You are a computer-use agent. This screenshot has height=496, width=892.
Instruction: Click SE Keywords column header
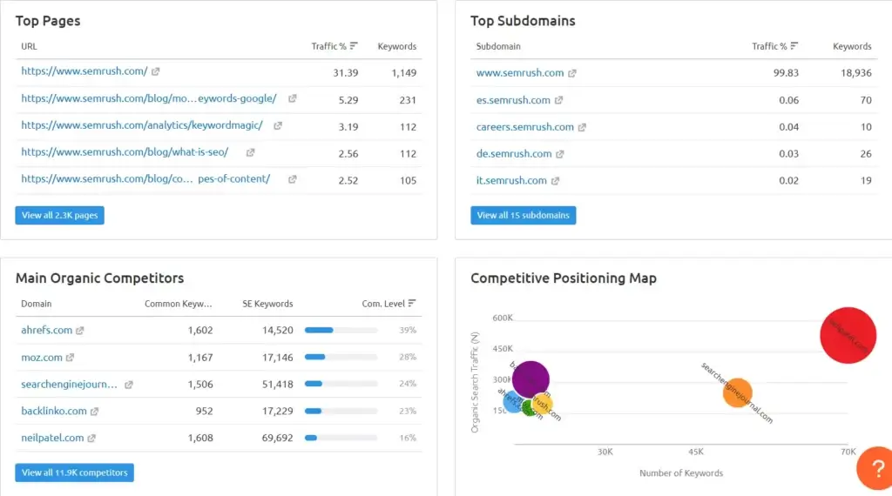point(267,304)
